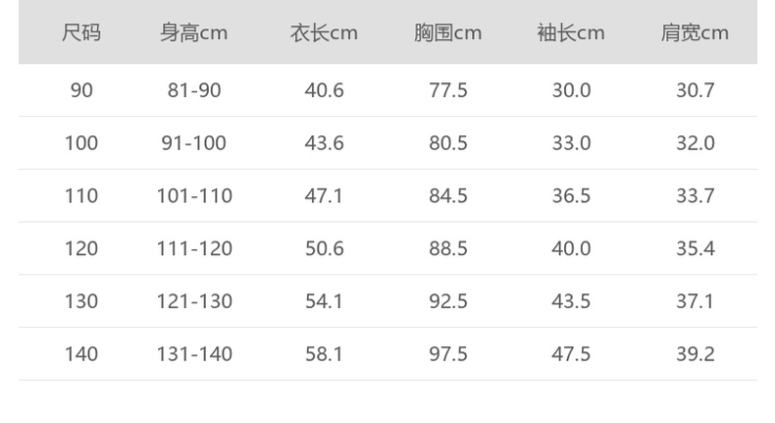Click the 尺码 column header
Screen dimensions: 775x423
81,33
